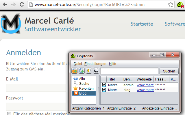185x115 pixels.
Task: Add a new entry with the plus document icon
Action: tap(82, 71)
